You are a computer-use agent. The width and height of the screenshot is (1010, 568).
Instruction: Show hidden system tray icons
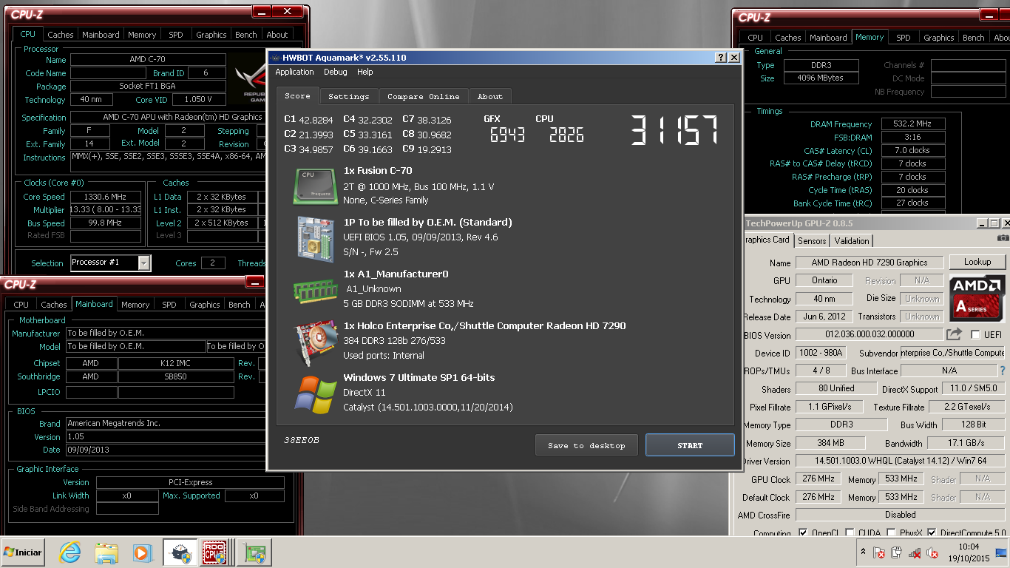(863, 552)
